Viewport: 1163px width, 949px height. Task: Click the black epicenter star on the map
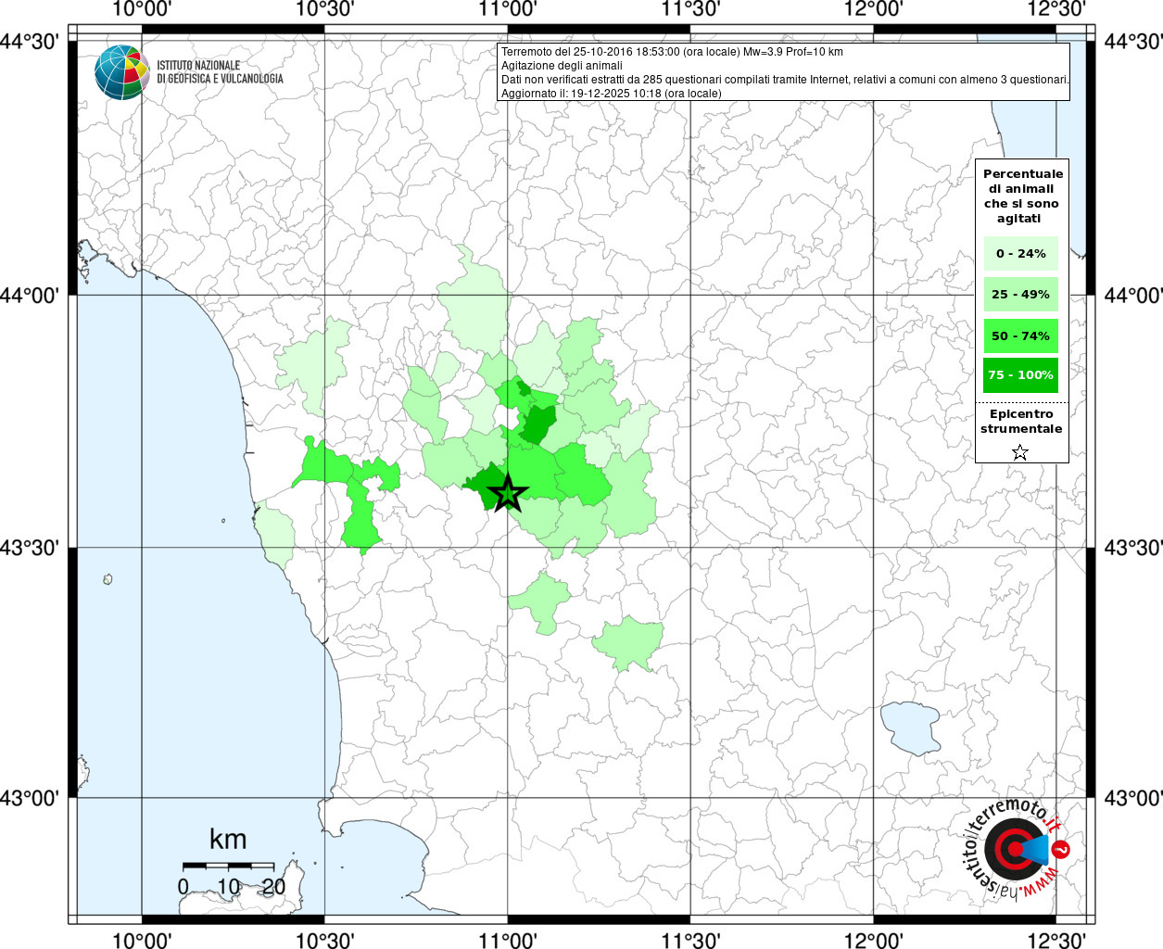(507, 493)
